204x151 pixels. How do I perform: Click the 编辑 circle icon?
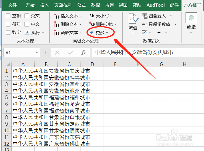coord(191,18)
